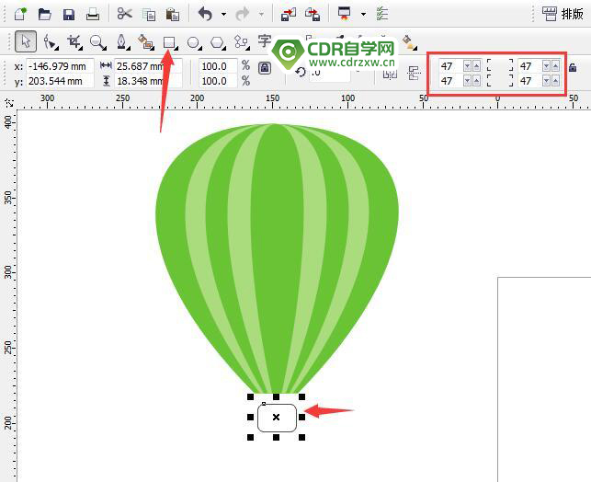Select the Shape tool
Image resolution: width=591 pixels, height=482 pixels.
[51, 42]
